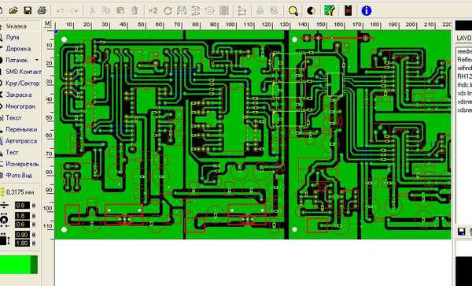Viewport: 472px width, 286px height.
Task: Click the M button at the ruler corner
Action: point(47,23)
